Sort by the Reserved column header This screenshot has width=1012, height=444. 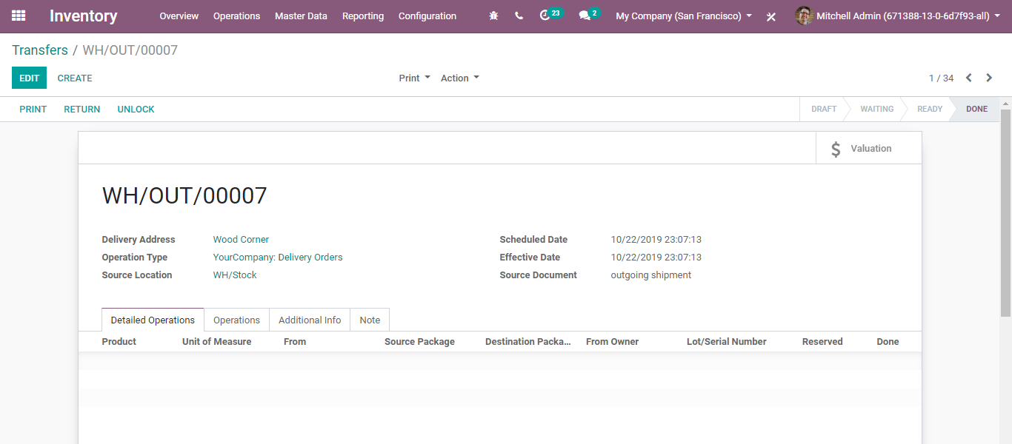coord(822,341)
